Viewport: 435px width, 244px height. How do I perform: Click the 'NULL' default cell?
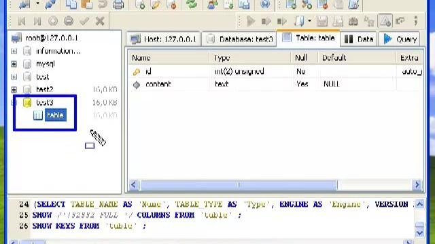pos(332,84)
